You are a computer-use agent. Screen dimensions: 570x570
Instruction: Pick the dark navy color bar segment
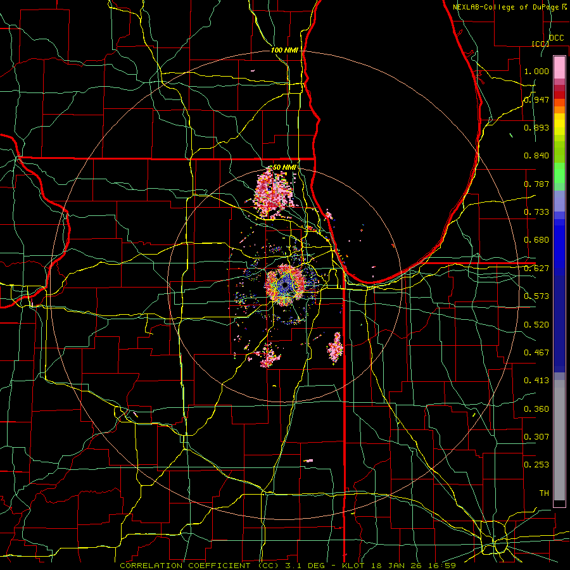point(559,324)
